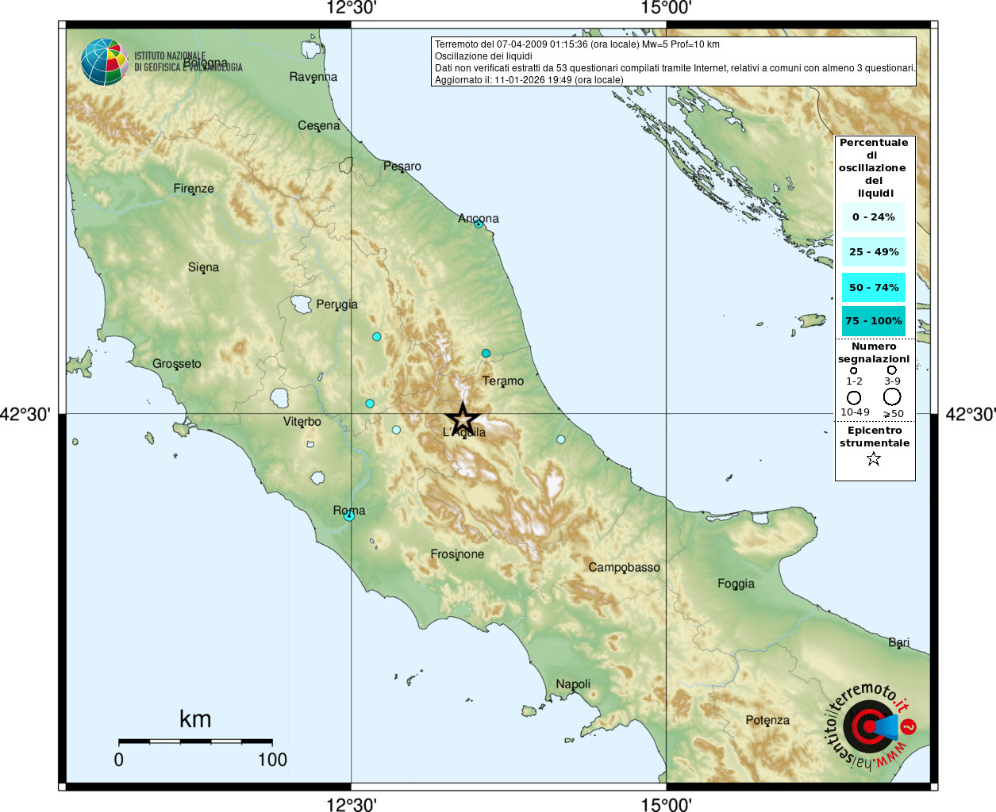Select the data circle at Roma
The image size is (996, 812).
pyautogui.click(x=348, y=516)
